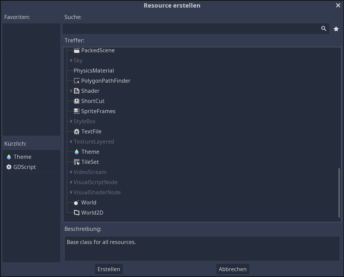Click the Theme droplet icon in recent list
The width and height of the screenshot is (344, 277).
tap(9, 157)
